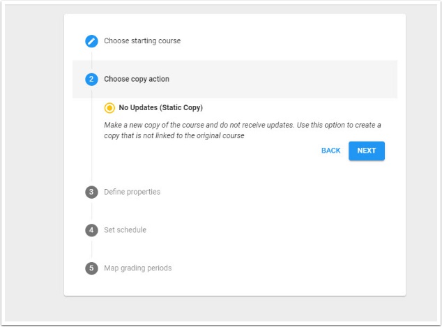The width and height of the screenshot is (442, 327).
Task: Jump to the "Define properties" step
Action: 132,192
